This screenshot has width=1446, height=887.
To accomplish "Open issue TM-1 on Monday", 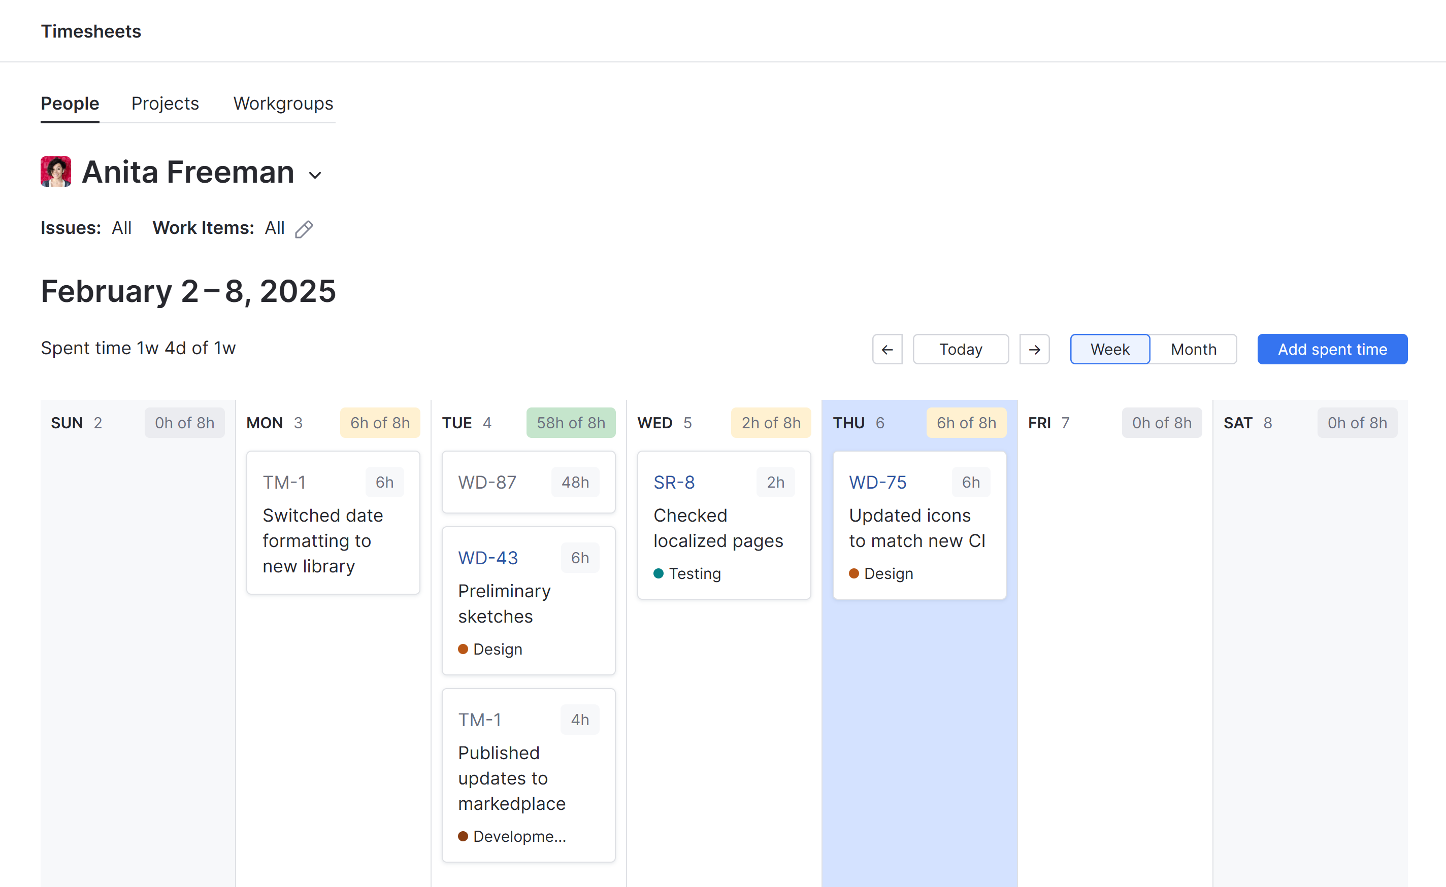I will [284, 482].
